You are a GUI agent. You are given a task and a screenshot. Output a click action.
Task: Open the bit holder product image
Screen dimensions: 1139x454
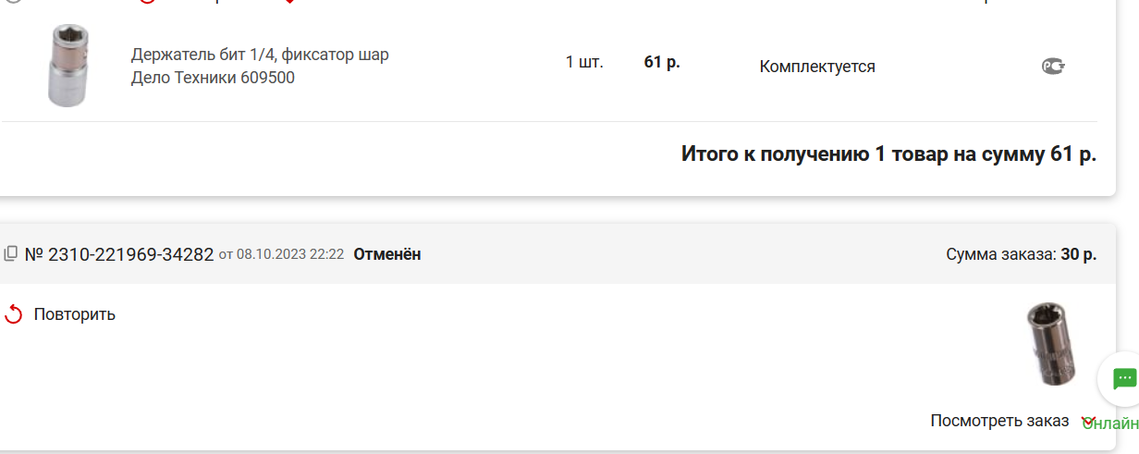pyautogui.click(x=67, y=66)
